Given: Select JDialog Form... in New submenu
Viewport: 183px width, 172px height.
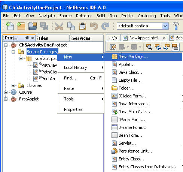Looking at the screenshot, I should tap(143, 96).
